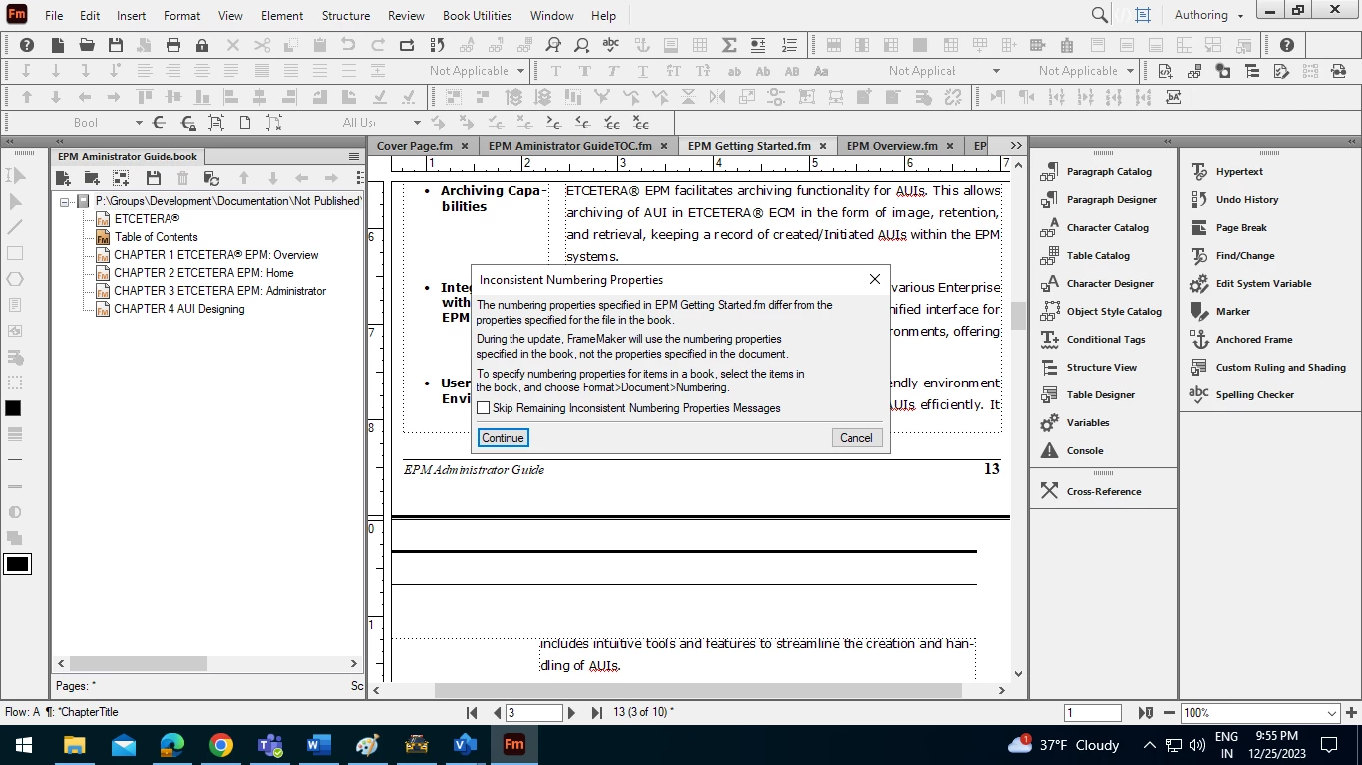Collapse the book root tree node
Image resolution: width=1362 pixels, height=765 pixels.
tap(64, 201)
